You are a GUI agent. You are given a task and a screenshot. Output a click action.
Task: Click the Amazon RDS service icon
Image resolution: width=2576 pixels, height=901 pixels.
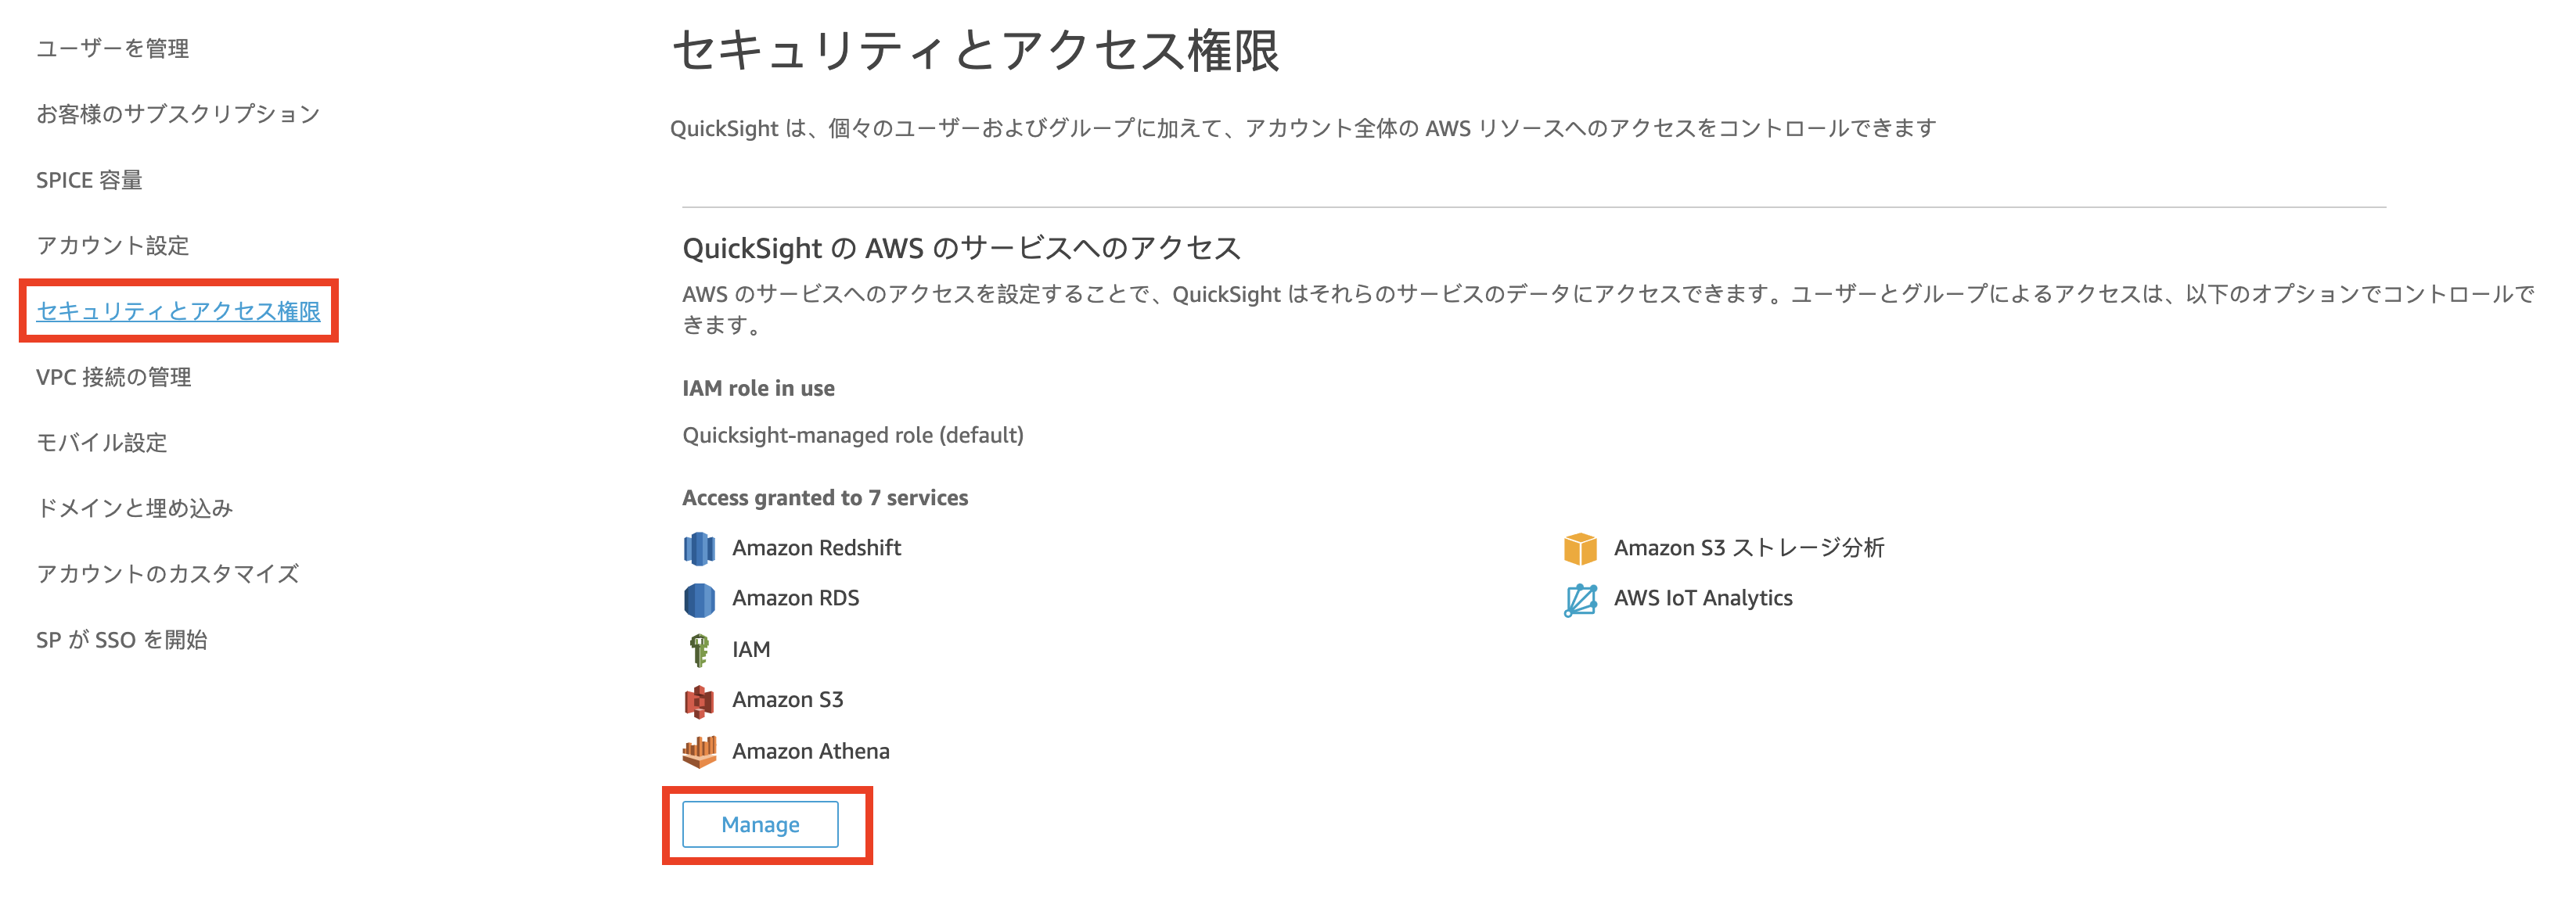[x=700, y=598]
